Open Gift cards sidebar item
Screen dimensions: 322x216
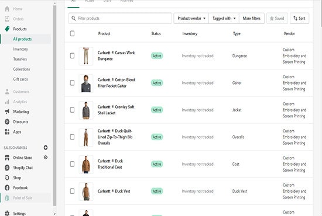pos(20,79)
